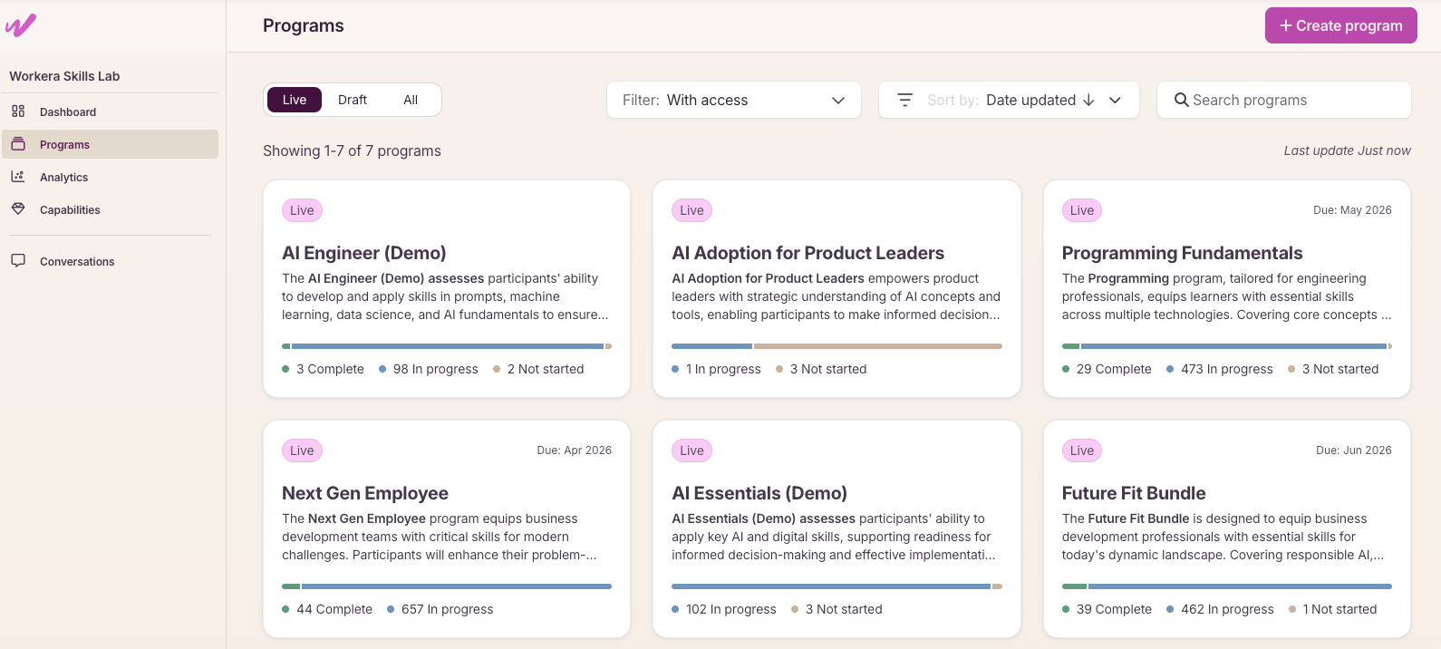Click "Due: Jun 2026" on Future Fit Bundle
This screenshot has width=1441, height=649.
[x=1354, y=450]
